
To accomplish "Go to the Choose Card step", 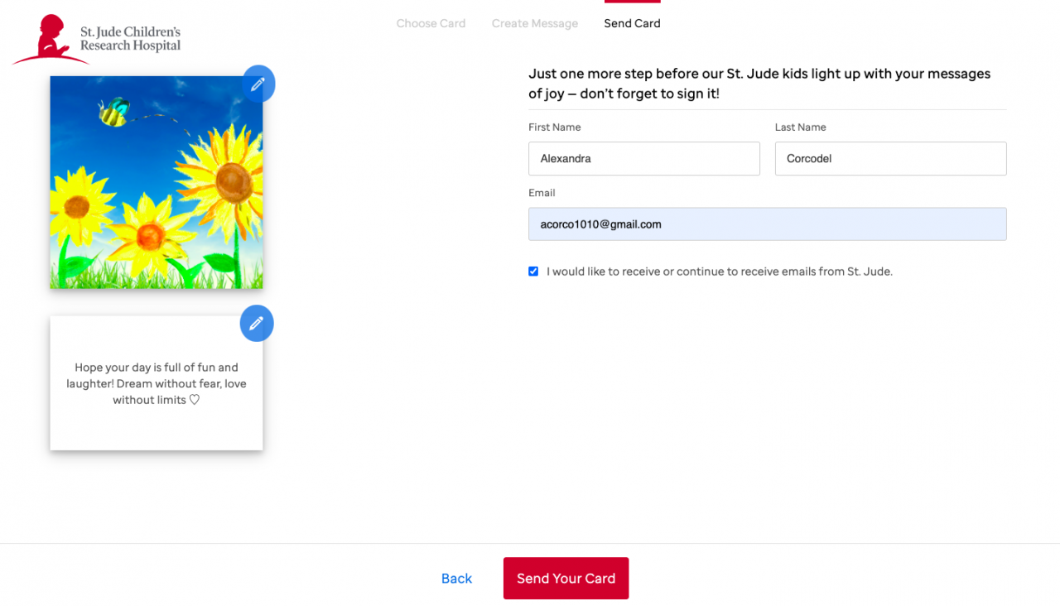I will (431, 23).
